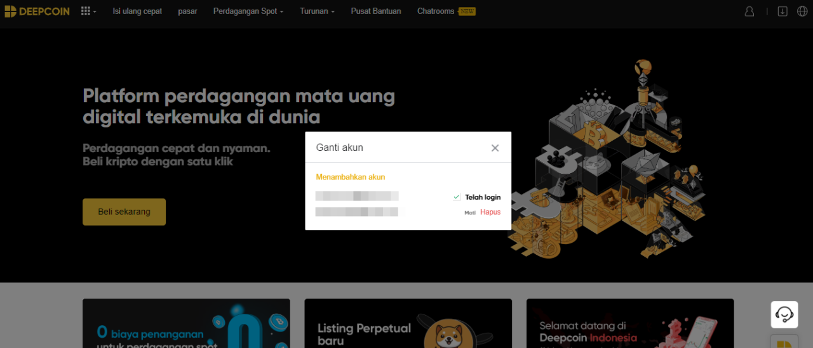Image resolution: width=813 pixels, height=348 pixels.
Task: Go to the pasar page
Action: click(187, 11)
